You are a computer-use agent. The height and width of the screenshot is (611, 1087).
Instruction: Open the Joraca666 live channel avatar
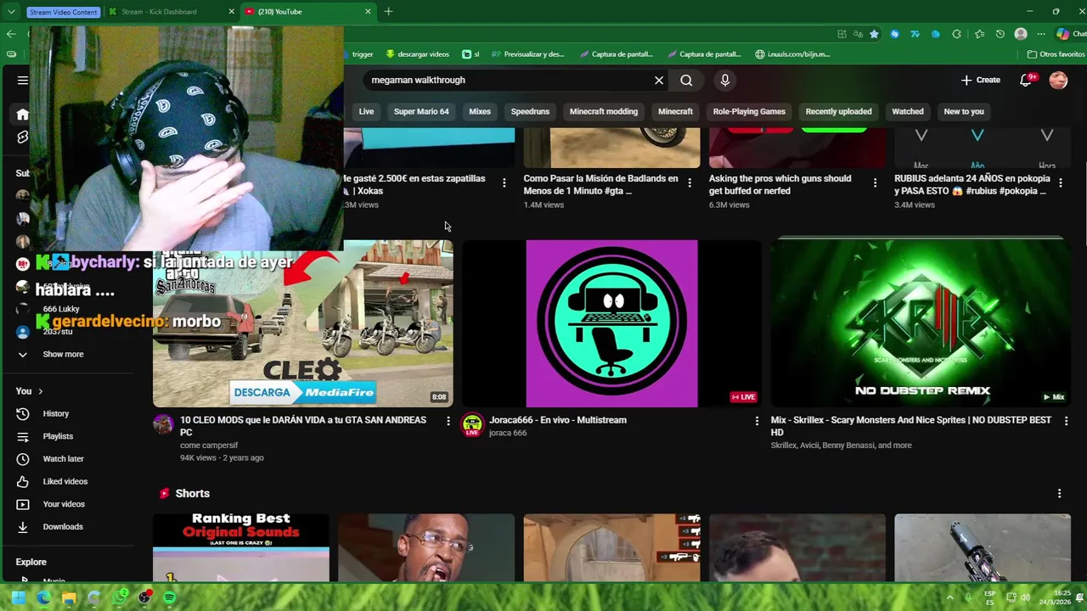472,424
